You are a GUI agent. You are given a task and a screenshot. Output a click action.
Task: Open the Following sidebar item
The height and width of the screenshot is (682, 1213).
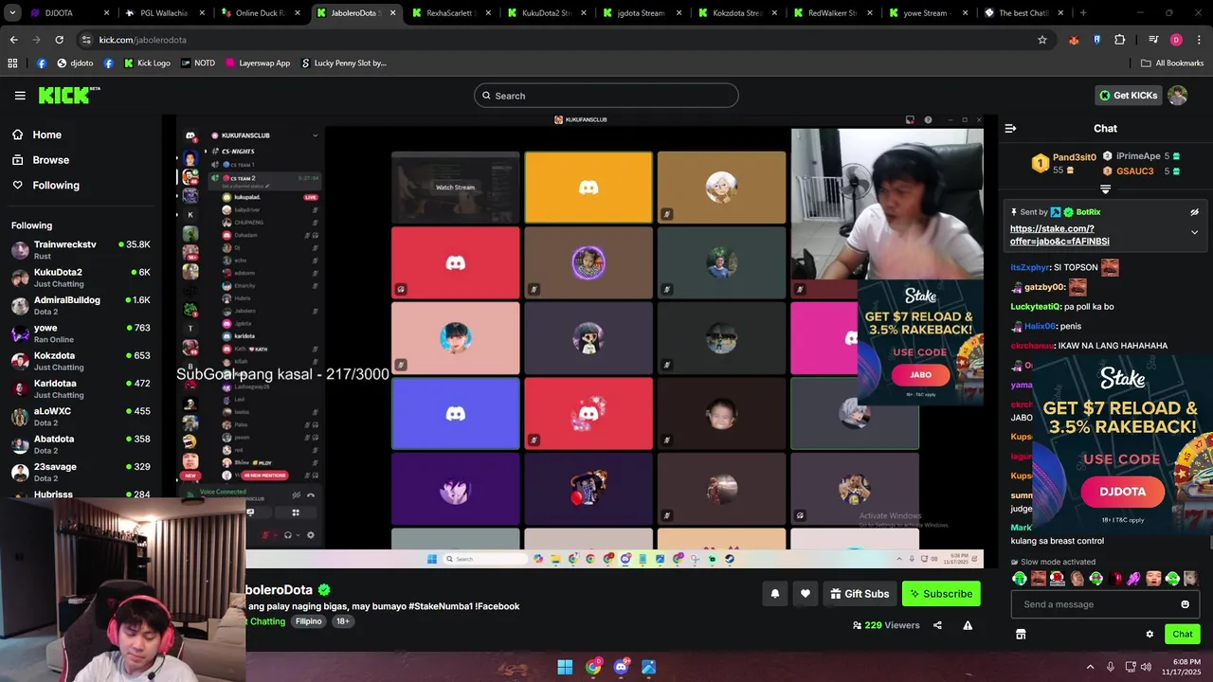[56, 186]
